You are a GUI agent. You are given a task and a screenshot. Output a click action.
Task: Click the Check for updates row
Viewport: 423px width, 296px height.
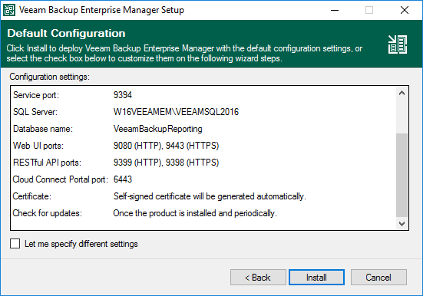[144, 213]
